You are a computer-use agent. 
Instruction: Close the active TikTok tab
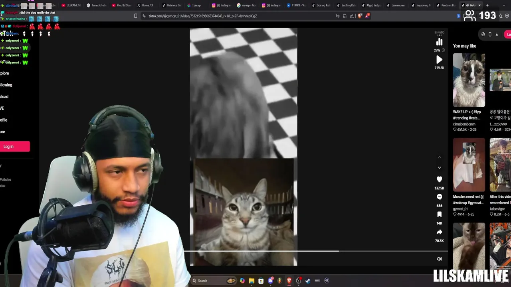479,5
